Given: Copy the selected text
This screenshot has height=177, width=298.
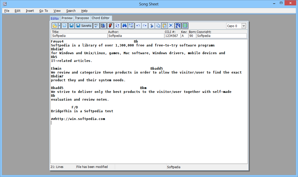Looking at the screenshot, I should [158, 26].
